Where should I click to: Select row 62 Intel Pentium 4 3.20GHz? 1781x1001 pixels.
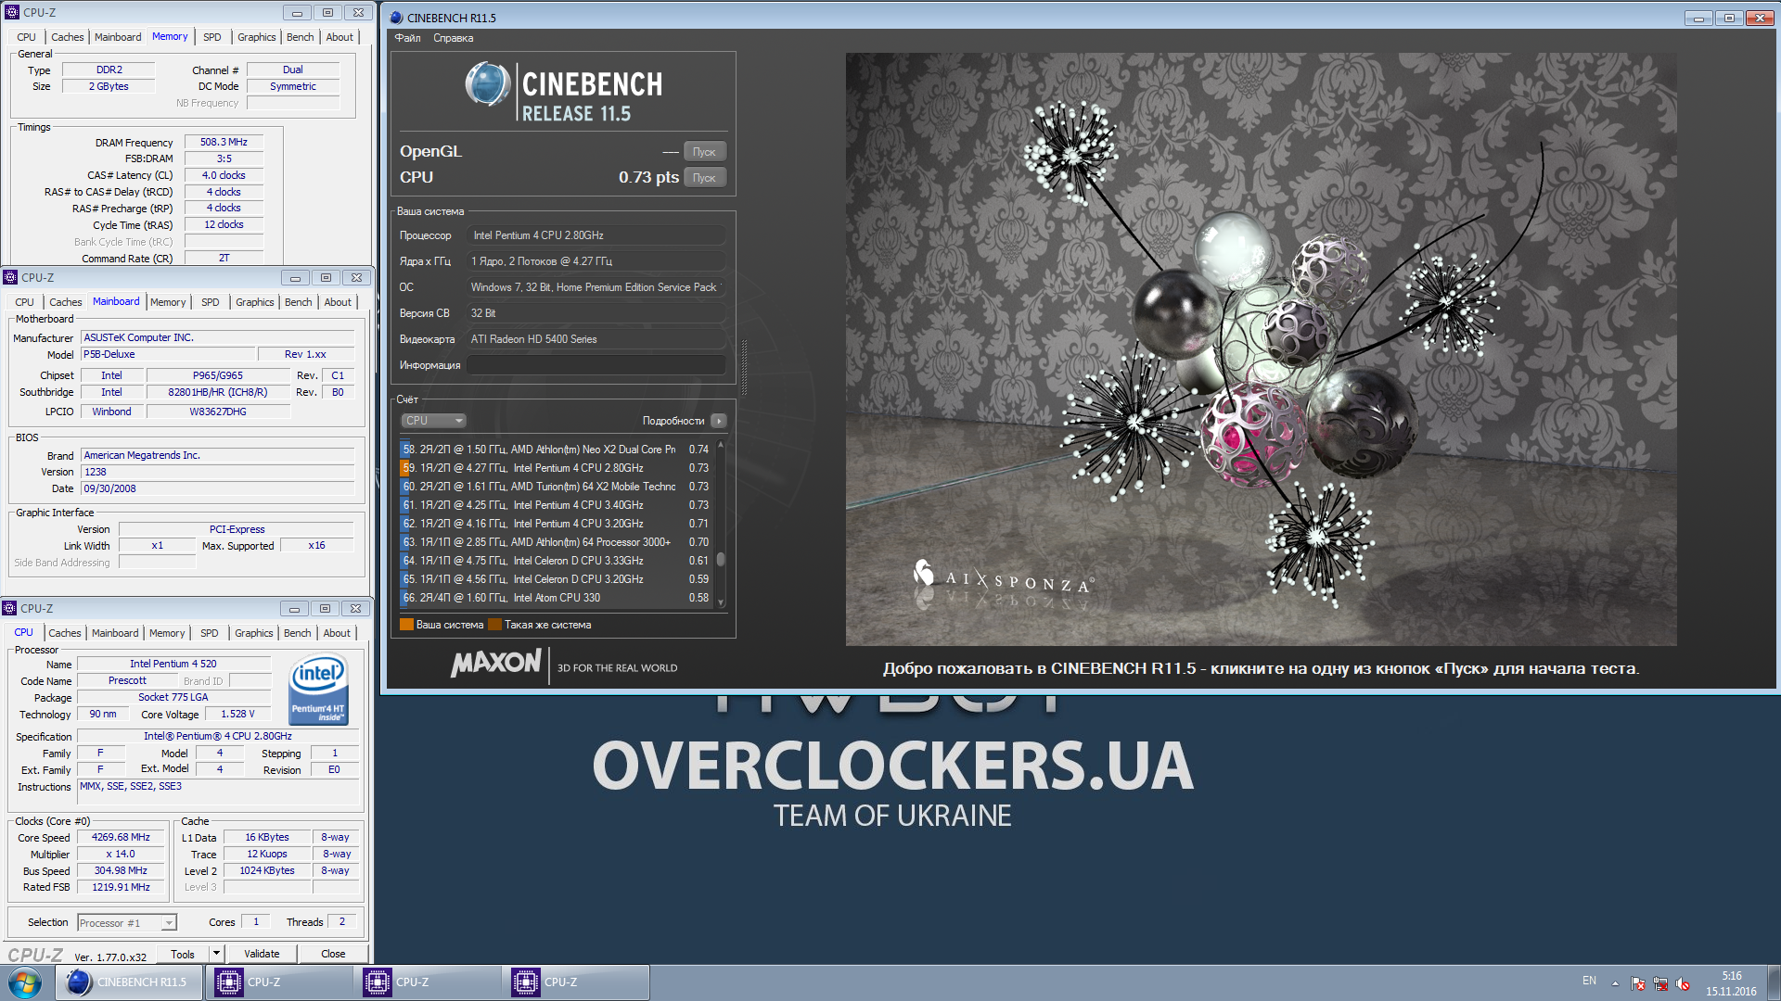pyautogui.click(x=556, y=524)
